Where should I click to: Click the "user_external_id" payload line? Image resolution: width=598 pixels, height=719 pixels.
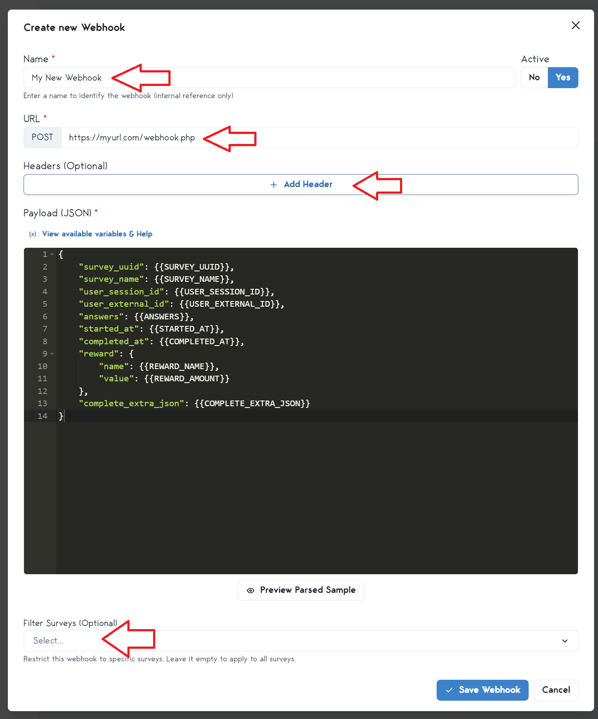coord(181,304)
